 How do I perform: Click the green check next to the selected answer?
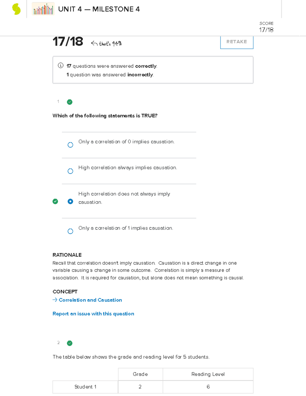[x=55, y=201]
